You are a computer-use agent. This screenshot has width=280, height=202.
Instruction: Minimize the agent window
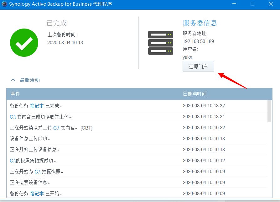[234, 4]
